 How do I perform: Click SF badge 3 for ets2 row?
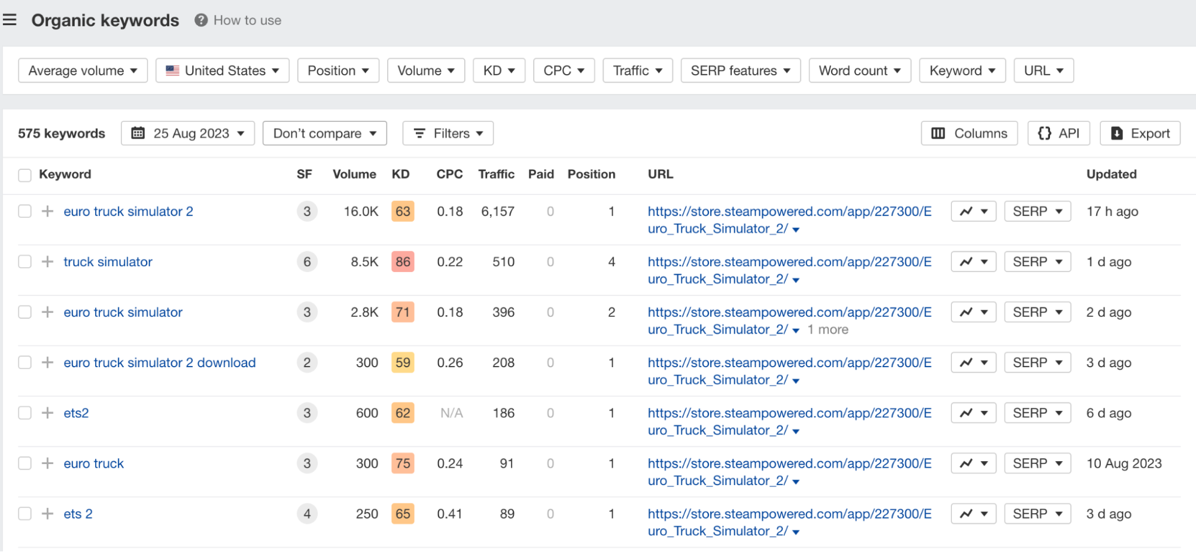[x=307, y=413]
